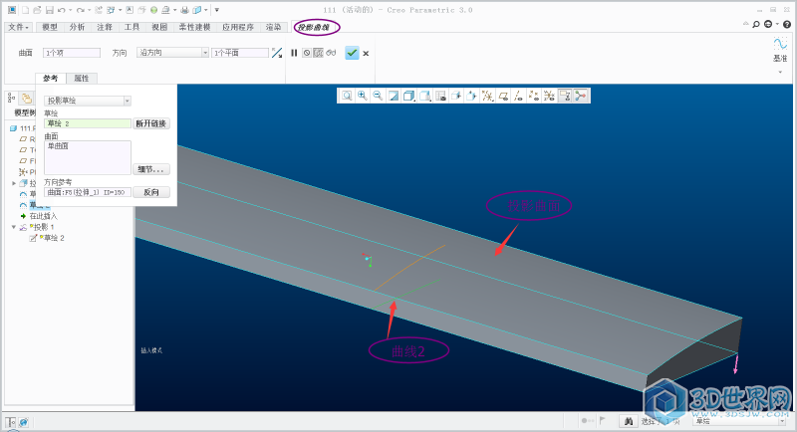Click the Zoom In magnifier icon
Viewport: 797px width, 432px height.
coord(363,96)
